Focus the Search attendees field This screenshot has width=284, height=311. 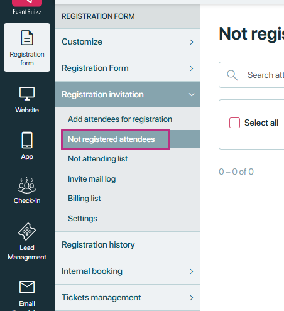point(251,75)
